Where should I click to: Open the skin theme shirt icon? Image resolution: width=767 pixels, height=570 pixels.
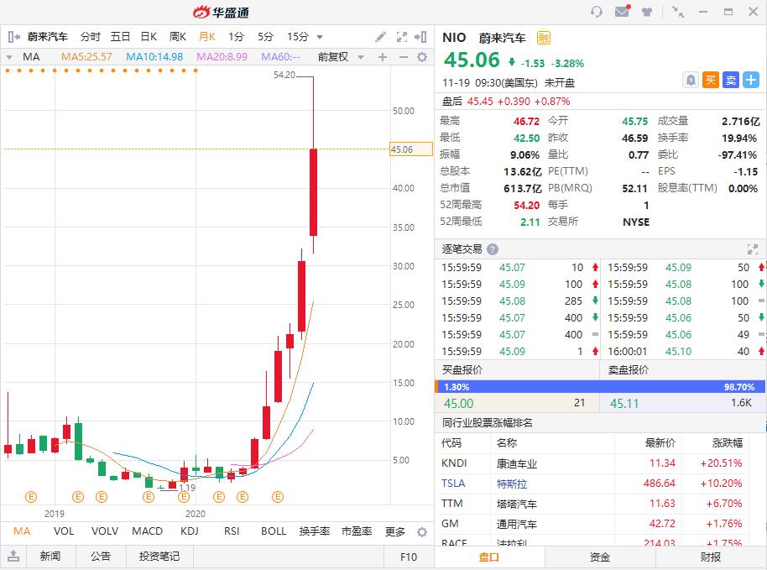(647, 12)
